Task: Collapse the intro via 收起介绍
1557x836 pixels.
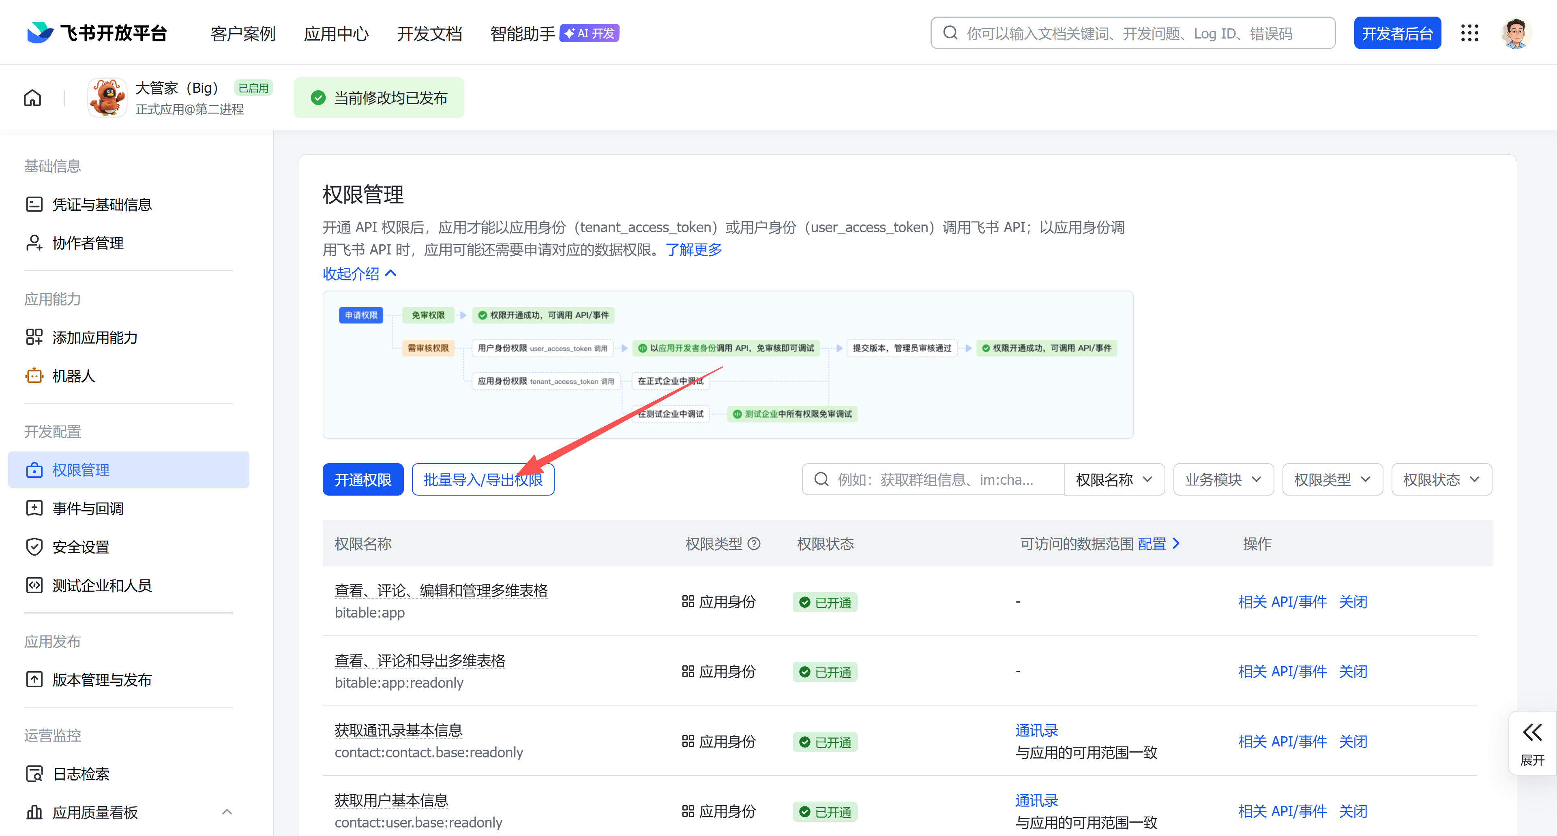Action: click(360, 274)
